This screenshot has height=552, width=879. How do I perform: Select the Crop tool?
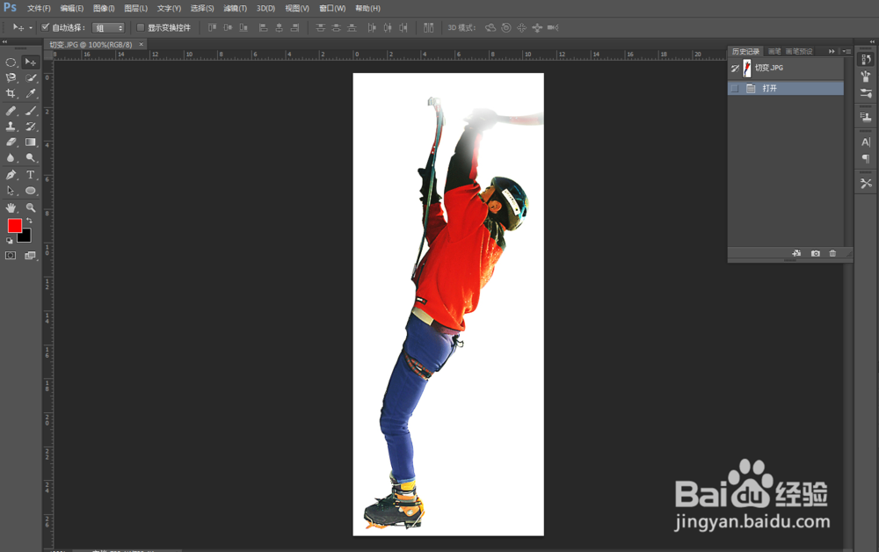pyautogui.click(x=11, y=92)
